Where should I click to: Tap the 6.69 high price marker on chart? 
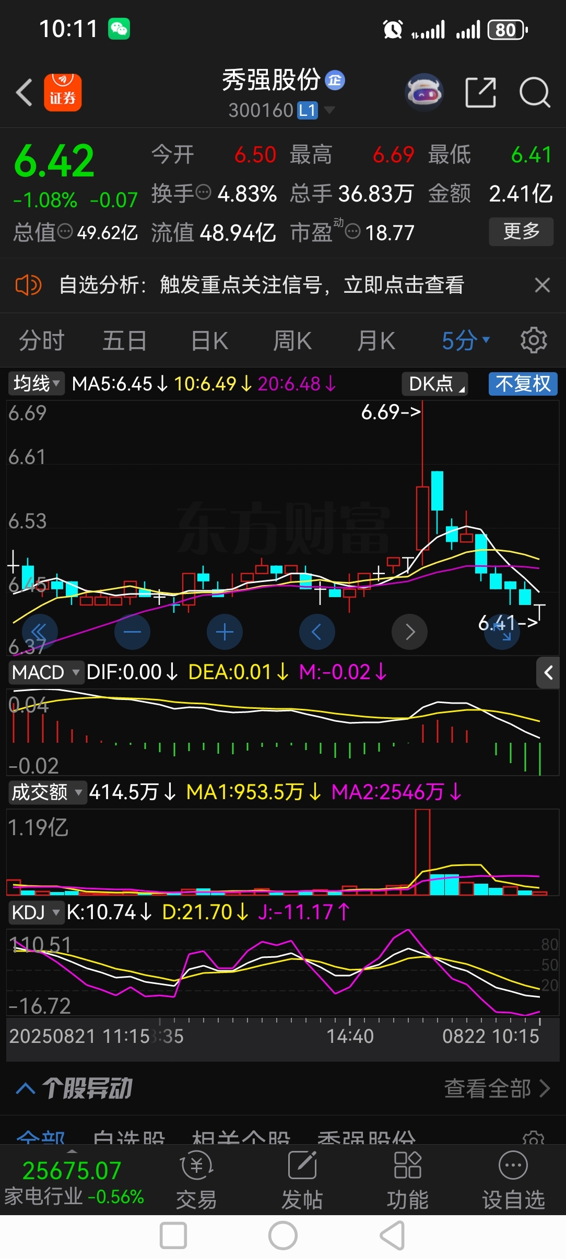click(391, 412)
